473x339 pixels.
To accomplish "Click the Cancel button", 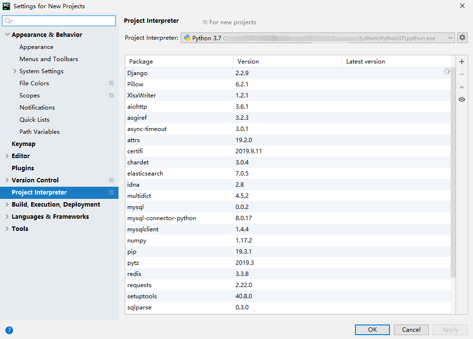I will coord(411,330).
